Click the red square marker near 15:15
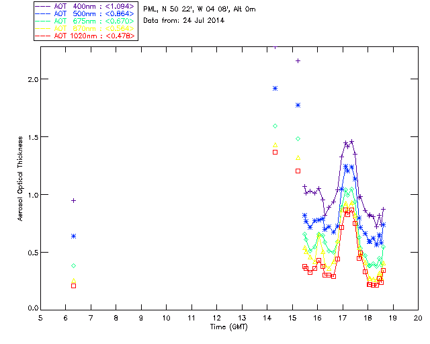This screenshot has width=430, height=344. [298, 171]
